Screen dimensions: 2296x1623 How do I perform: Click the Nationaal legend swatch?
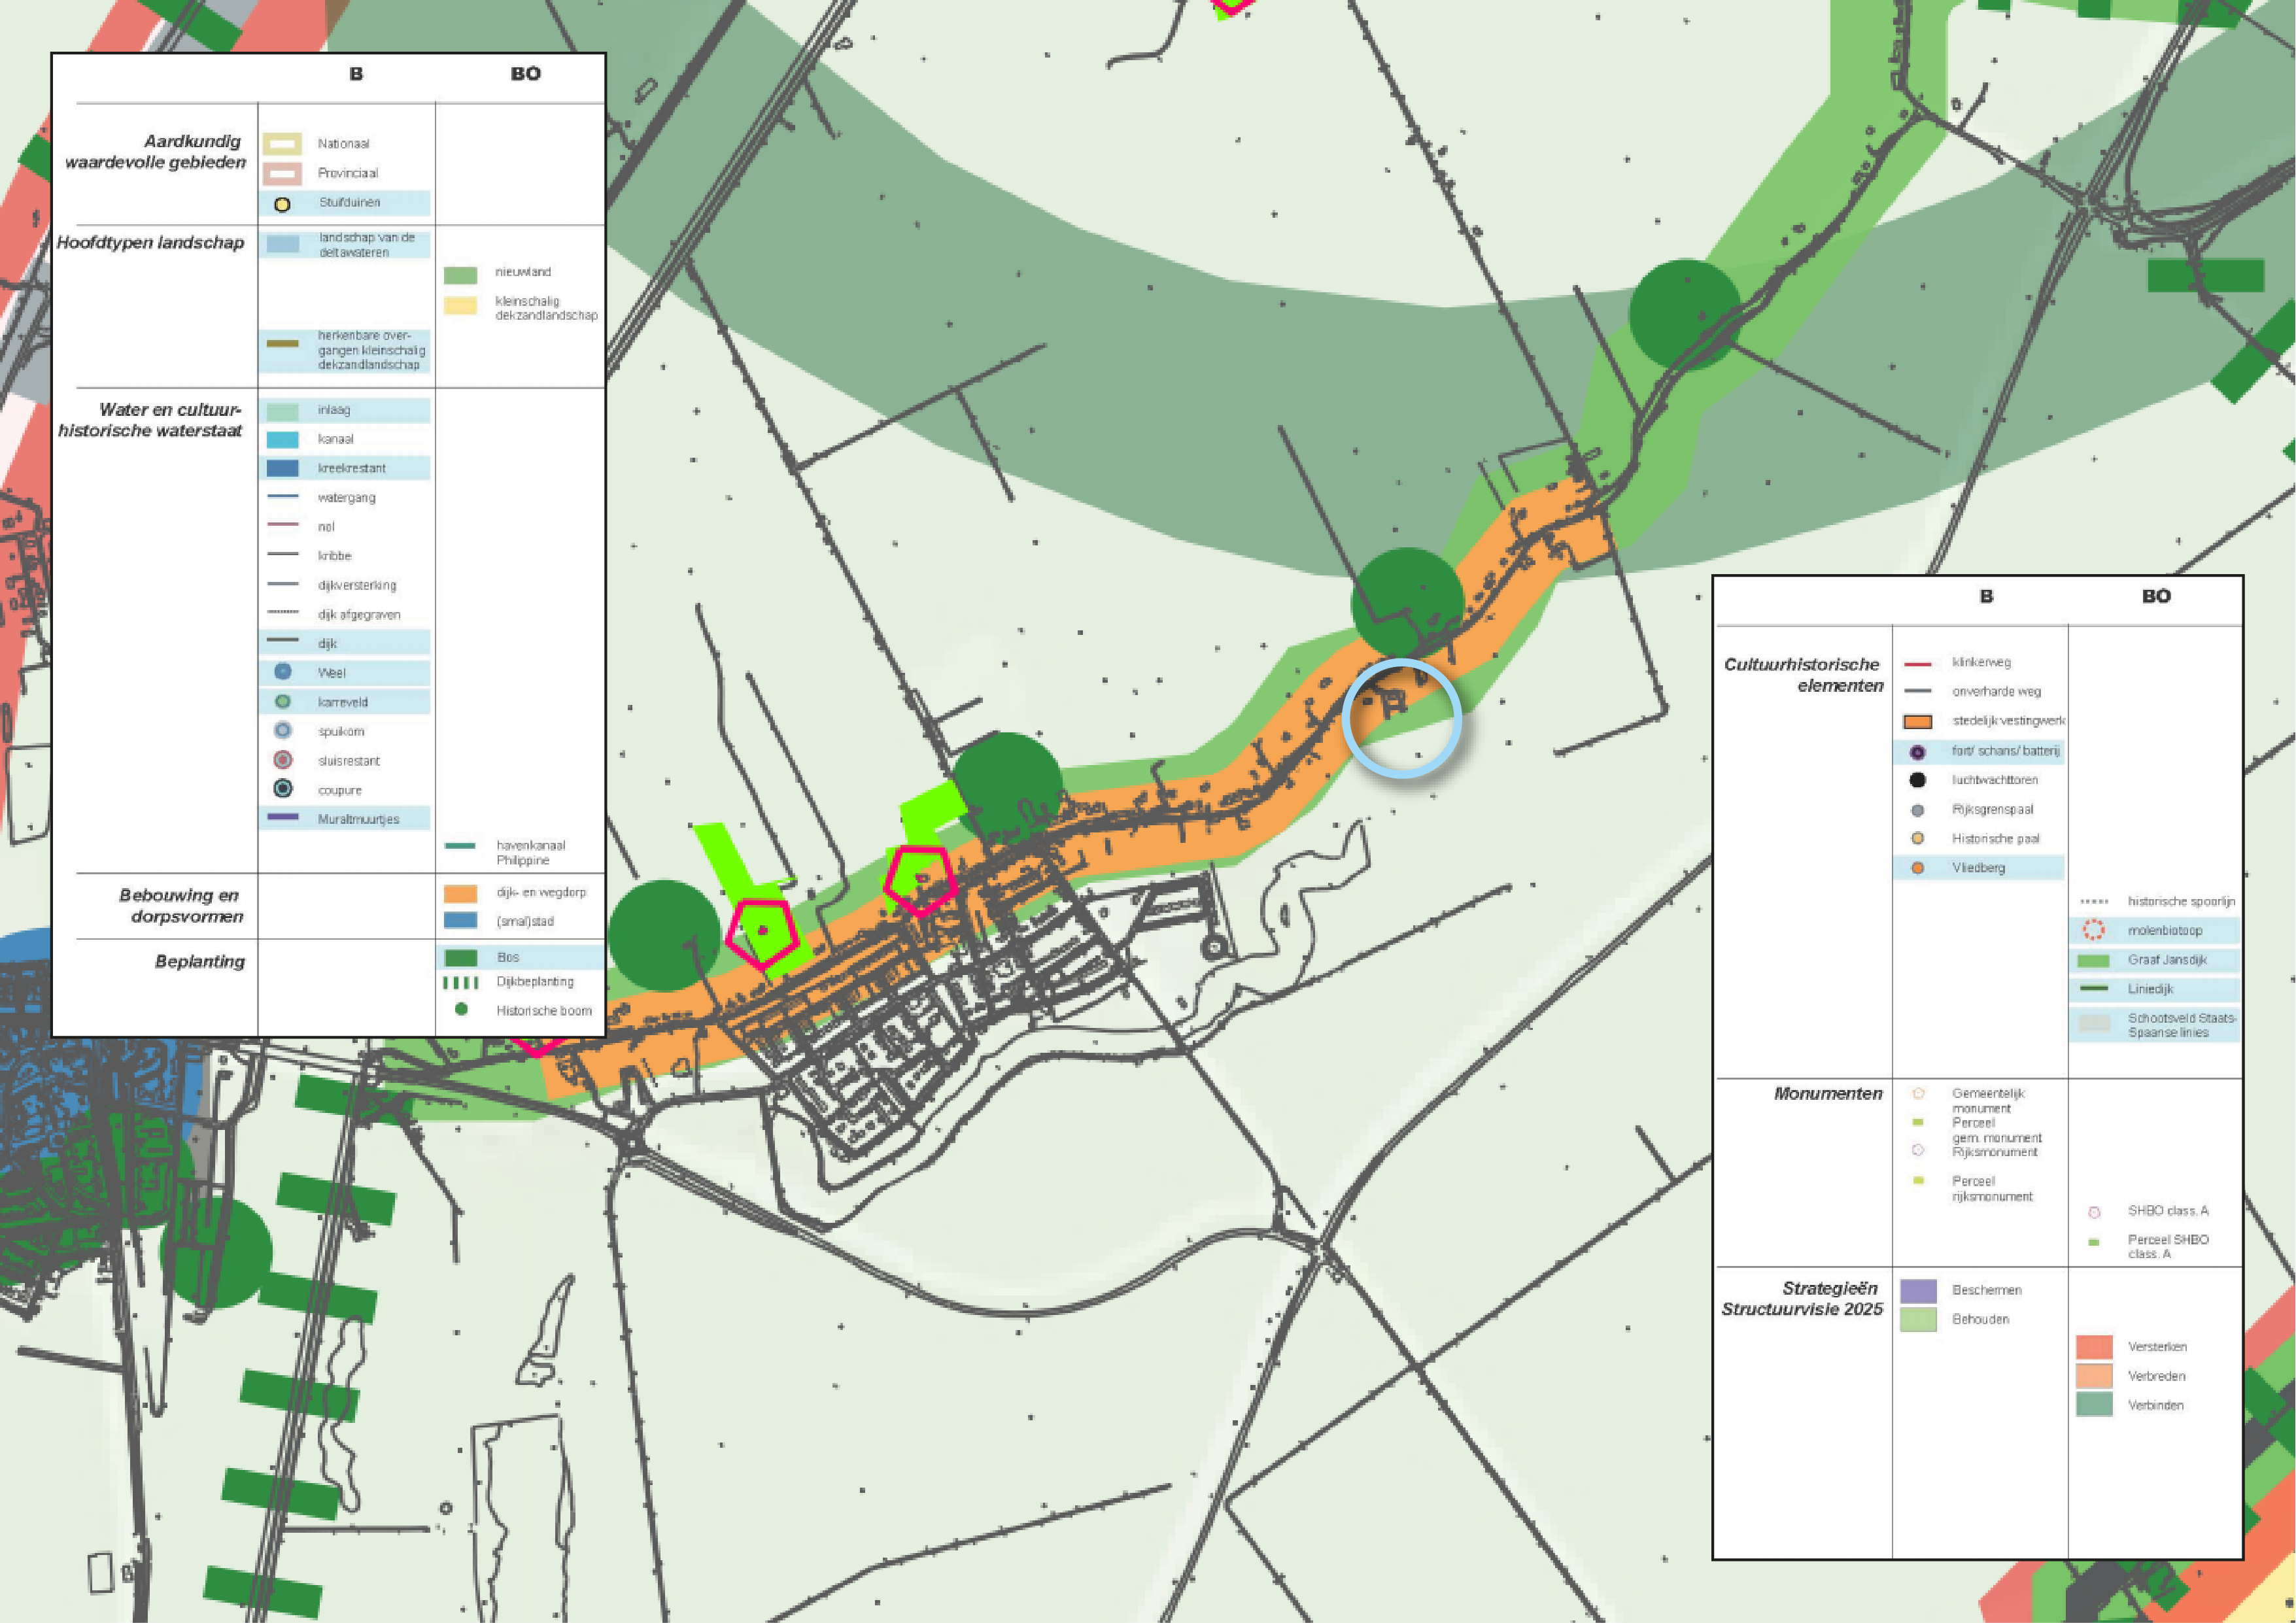tap(282, 144)
